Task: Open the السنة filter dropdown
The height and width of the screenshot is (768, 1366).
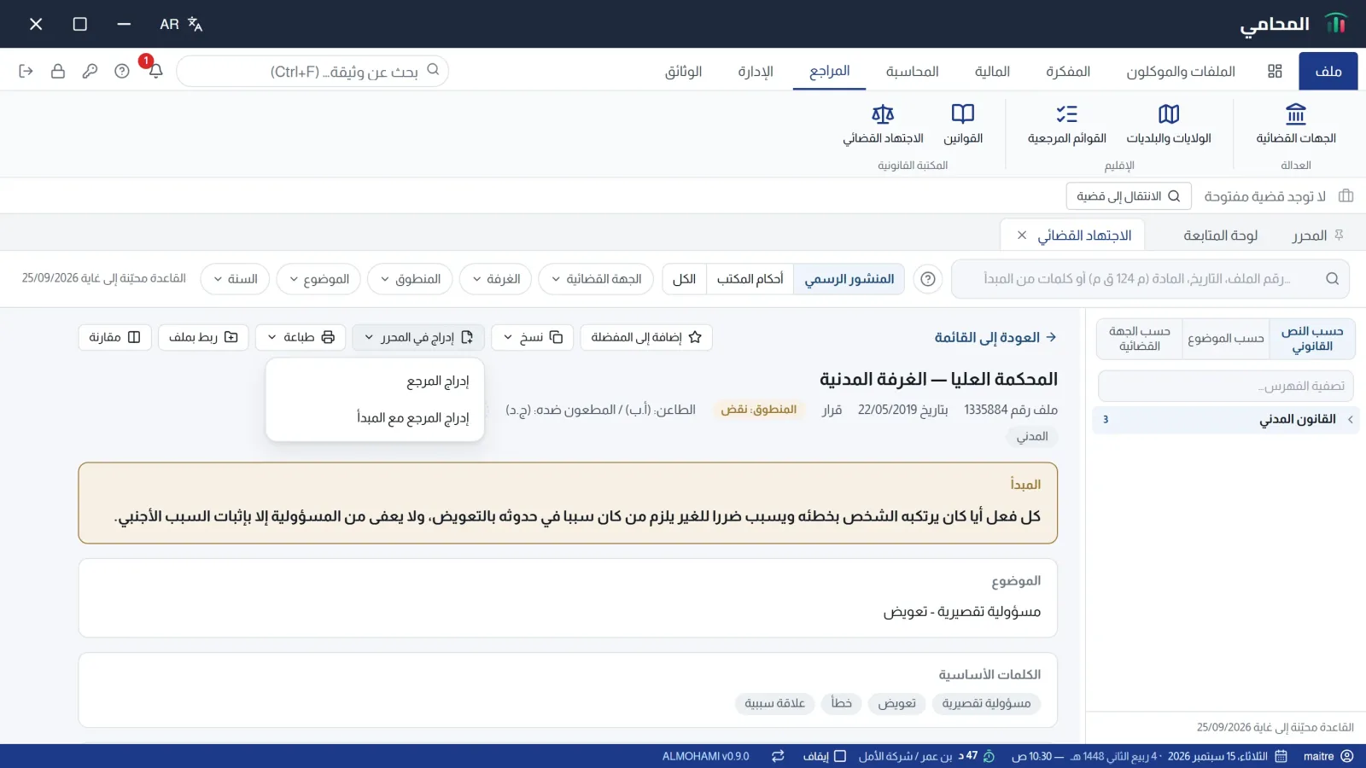Action: pos(235,279)
